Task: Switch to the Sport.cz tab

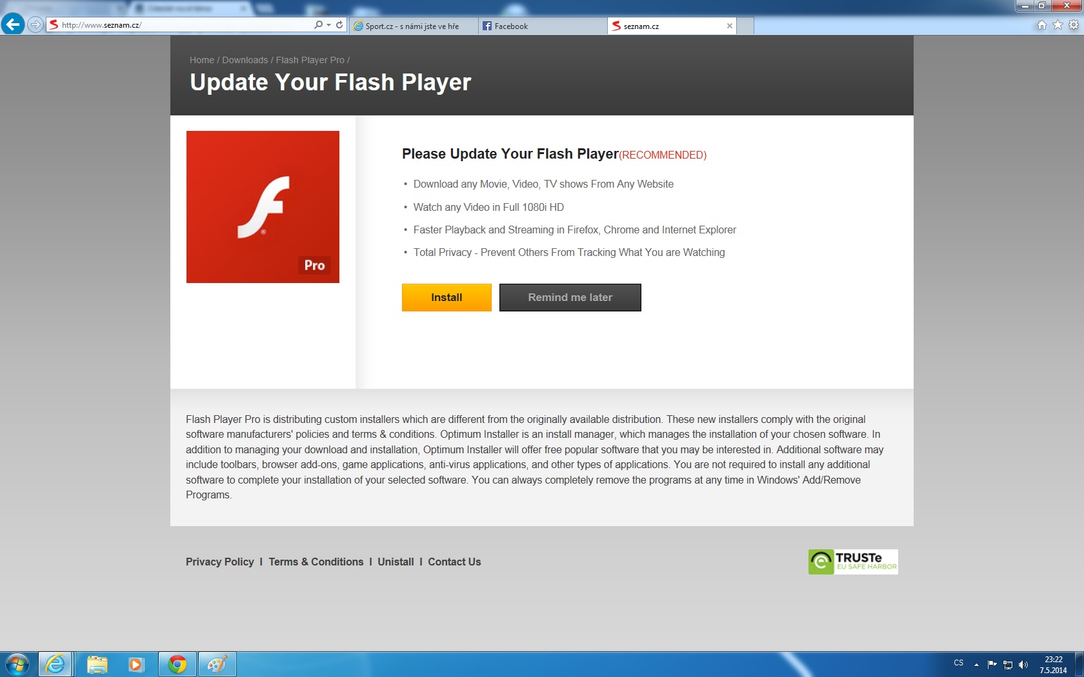Action: (414, 26)
